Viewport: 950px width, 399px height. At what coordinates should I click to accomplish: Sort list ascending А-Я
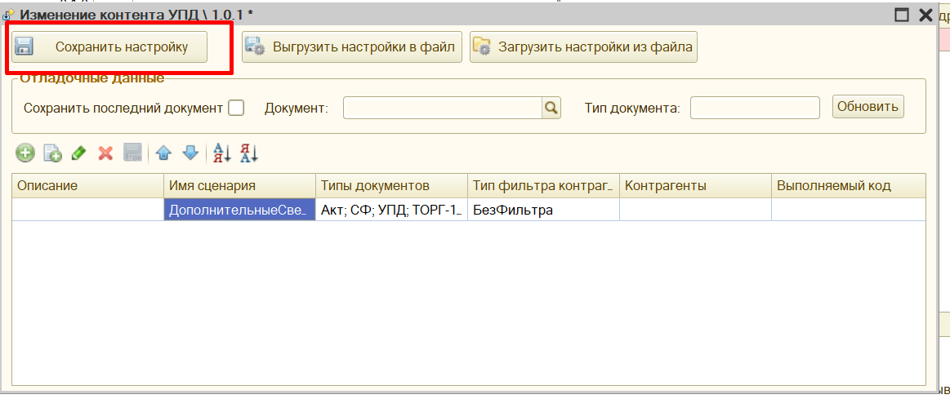coord(222,153)
